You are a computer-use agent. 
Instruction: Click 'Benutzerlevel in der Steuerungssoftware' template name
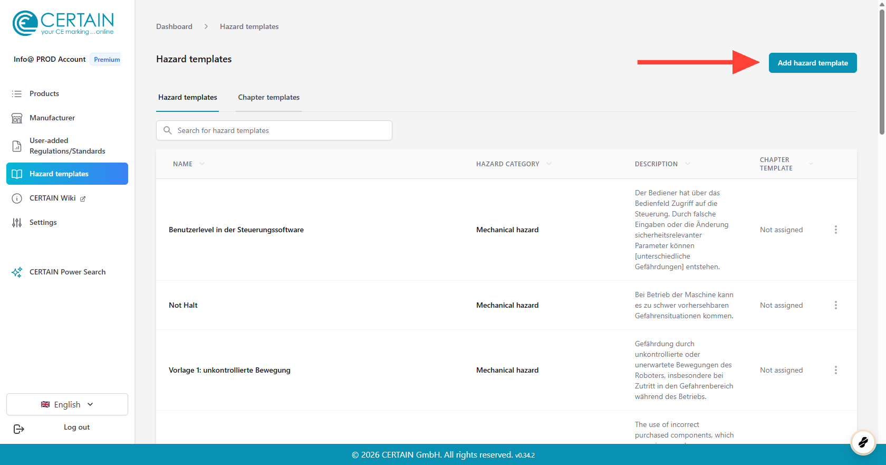(x=236, y=230)
